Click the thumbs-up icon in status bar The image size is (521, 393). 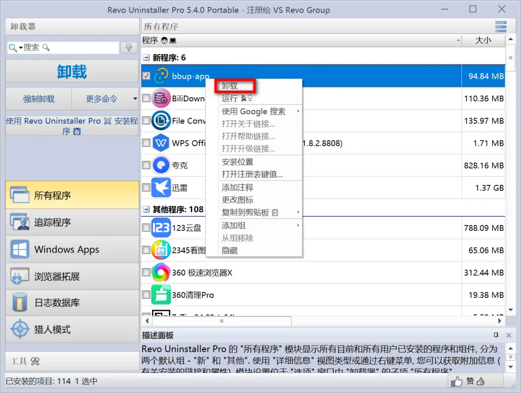456,381
